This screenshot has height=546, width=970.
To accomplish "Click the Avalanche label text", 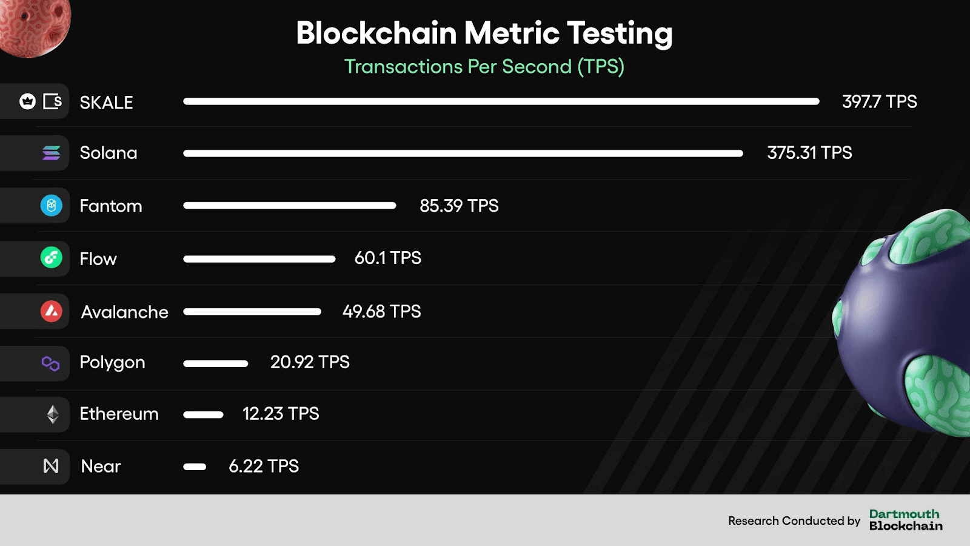I will click(x=125, y=312).
